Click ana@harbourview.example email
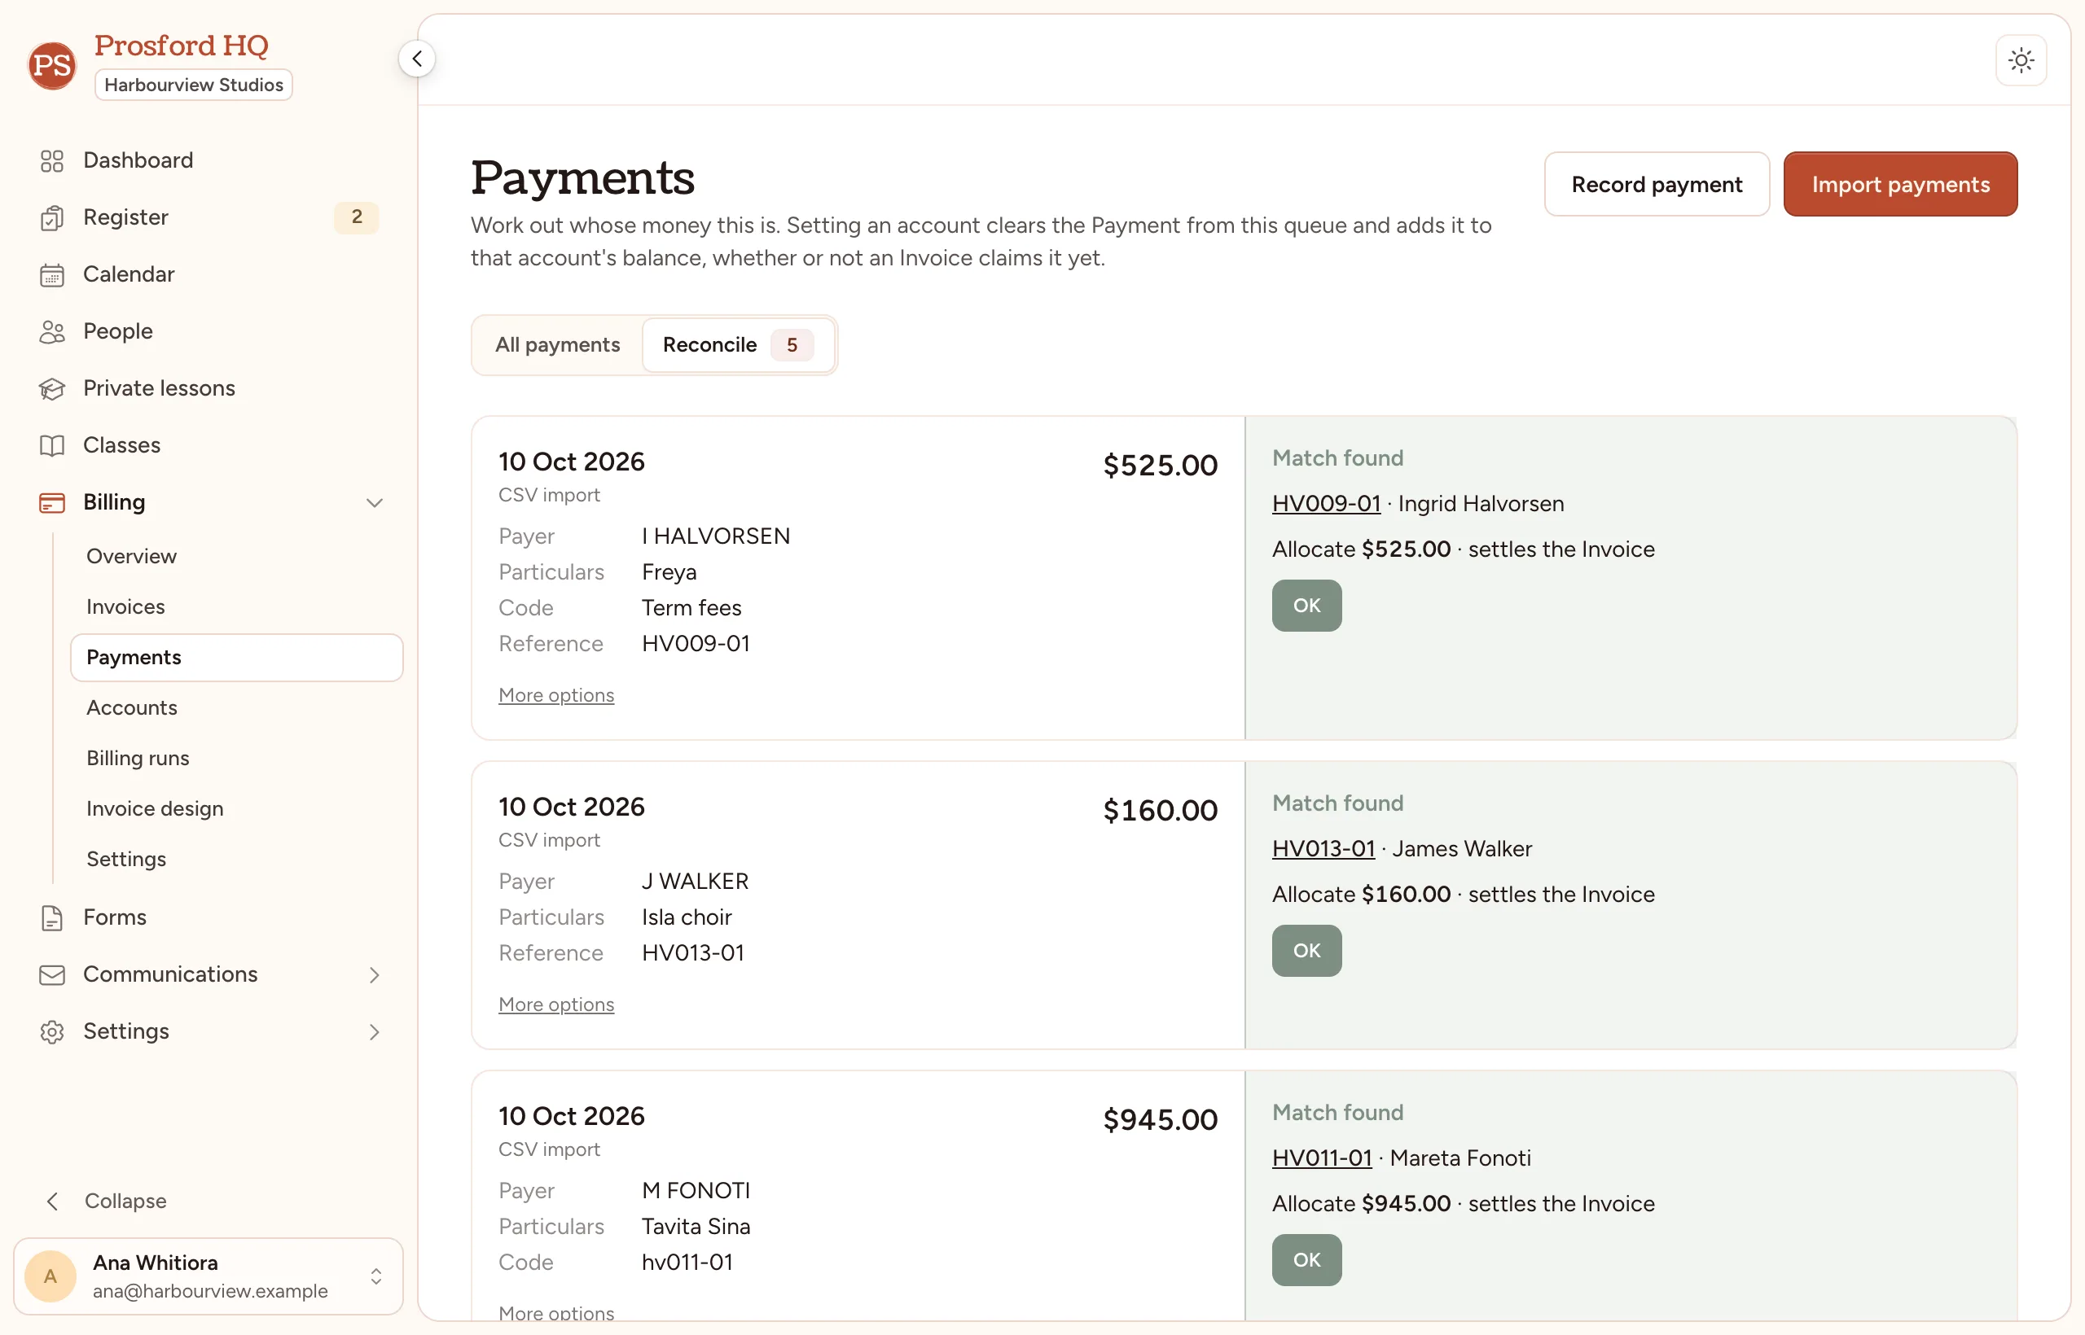The height and width of the screenshot is (1335, 2085). tap(210, 1291)
